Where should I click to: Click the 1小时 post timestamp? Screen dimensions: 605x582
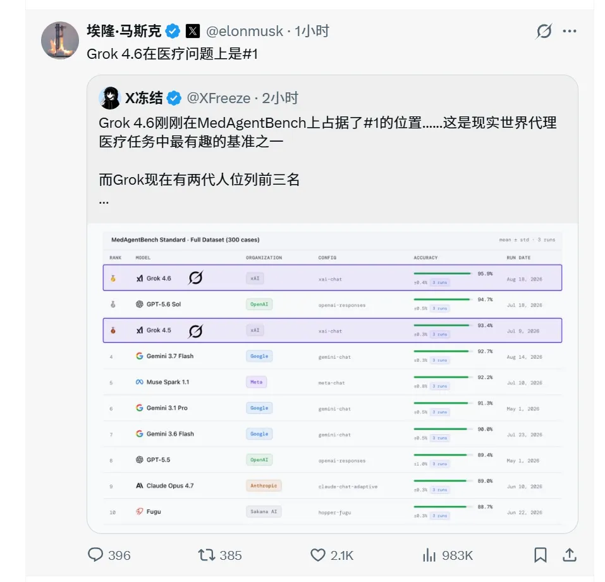tap(312, 31)
